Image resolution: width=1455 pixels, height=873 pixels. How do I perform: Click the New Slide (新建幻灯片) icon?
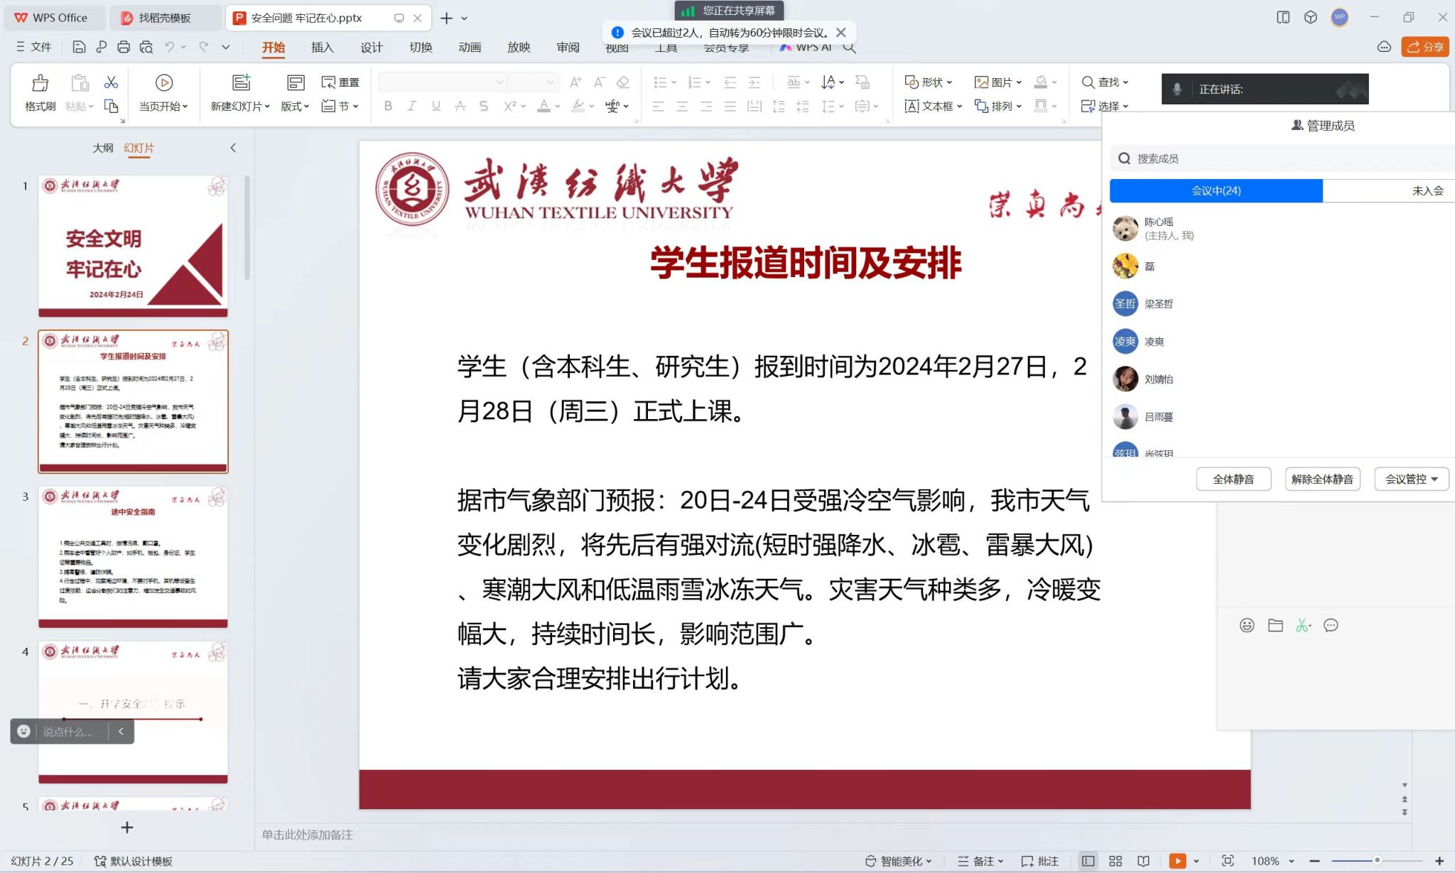coord(242,82)
